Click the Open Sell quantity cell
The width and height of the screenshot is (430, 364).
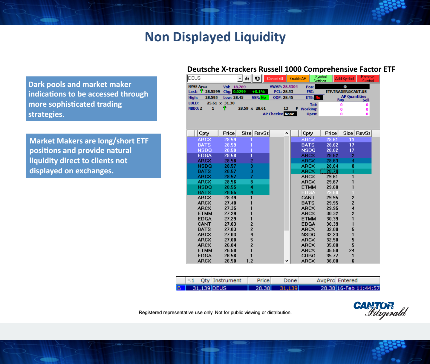(357, 114)
